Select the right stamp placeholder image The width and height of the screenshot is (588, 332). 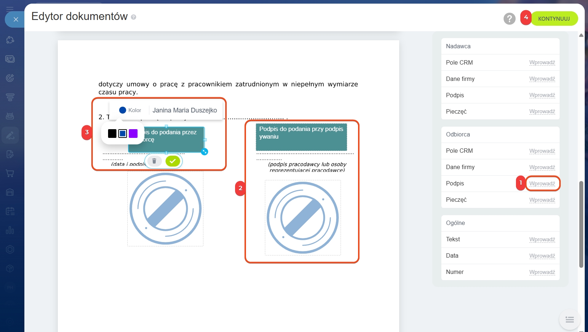pos(303,218)
